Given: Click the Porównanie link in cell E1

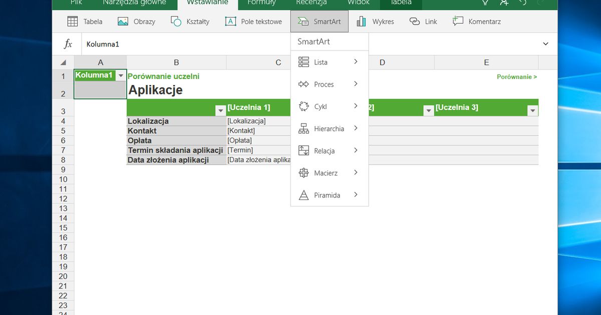Looking at the screenshot, I should point(516,76).
